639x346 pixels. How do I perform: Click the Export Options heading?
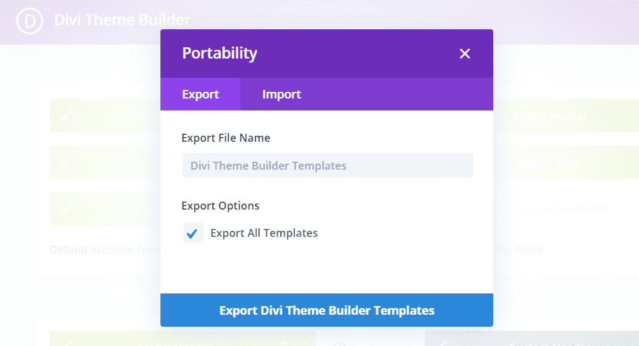pyautogui.click(x=220, y=206)
